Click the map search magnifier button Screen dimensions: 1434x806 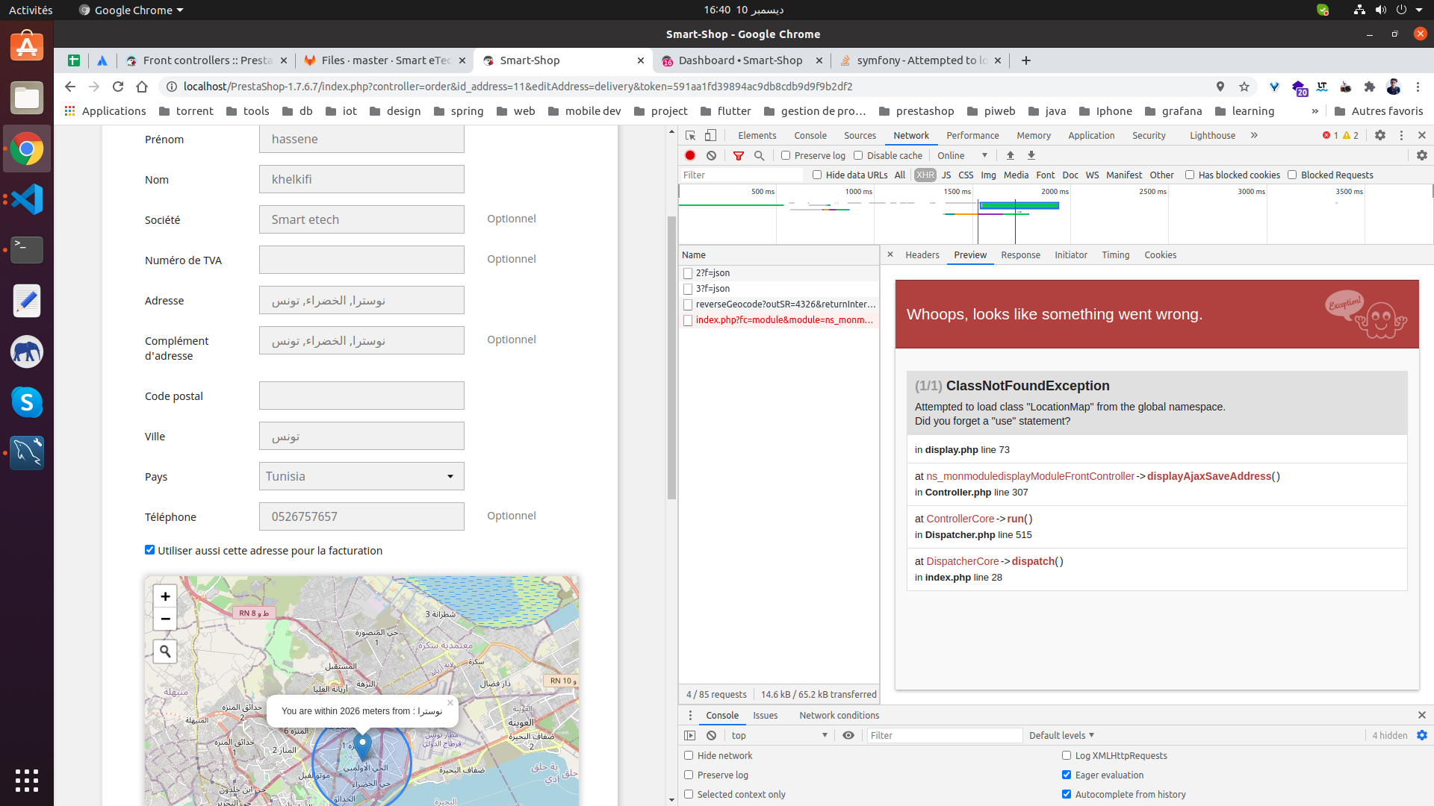coord(165,651)
